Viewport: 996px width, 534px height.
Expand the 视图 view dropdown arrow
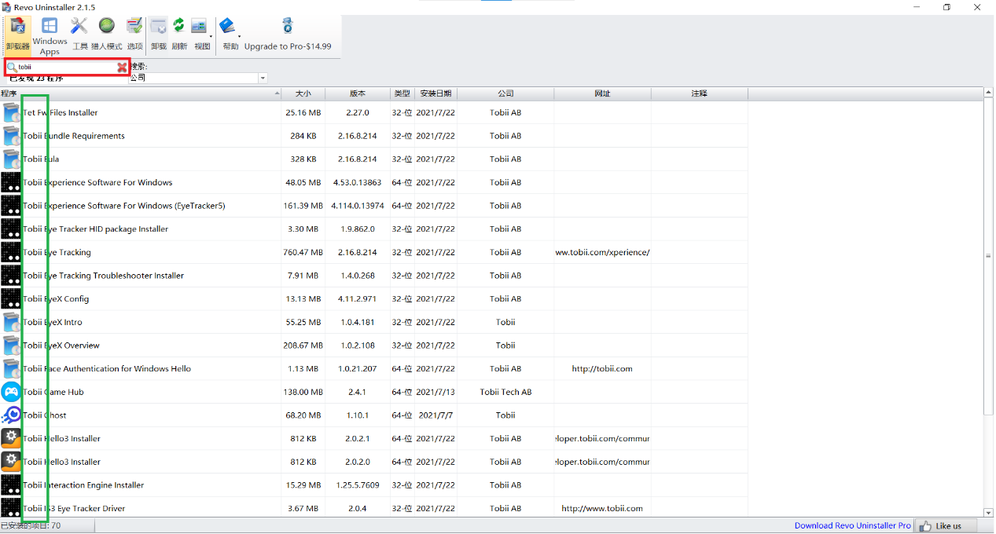(211, 36)
